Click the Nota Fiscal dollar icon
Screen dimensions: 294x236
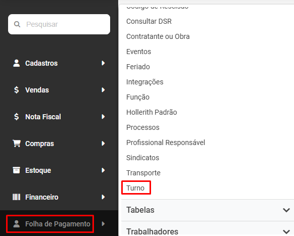pyautogui.click(x=17, y=117)
